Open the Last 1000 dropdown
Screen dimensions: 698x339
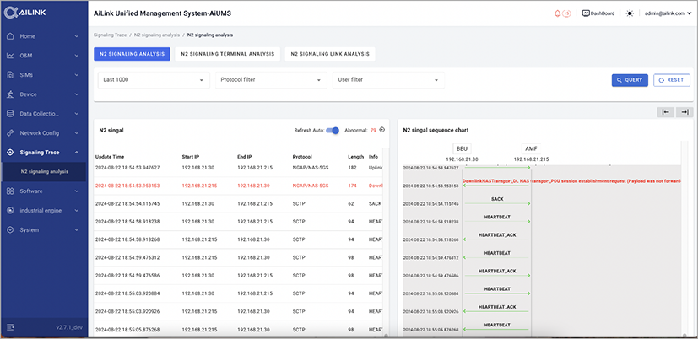tap(153, 80)
